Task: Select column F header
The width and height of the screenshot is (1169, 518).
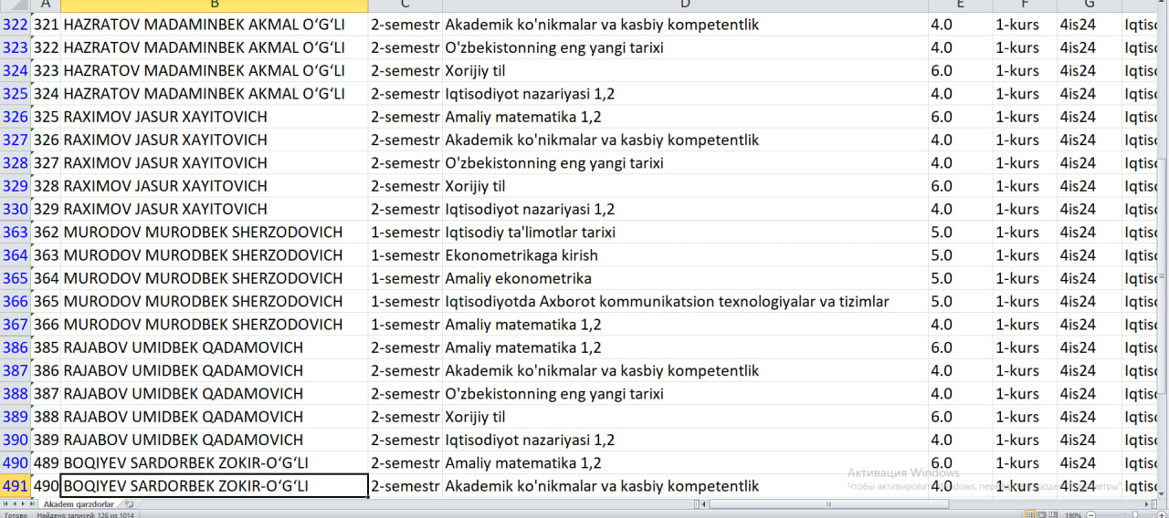Action: (x=1025, y=5)
